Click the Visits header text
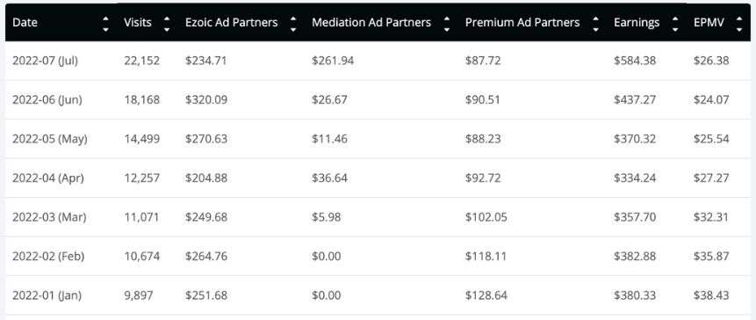756x320 pixels. pos(137,23)
